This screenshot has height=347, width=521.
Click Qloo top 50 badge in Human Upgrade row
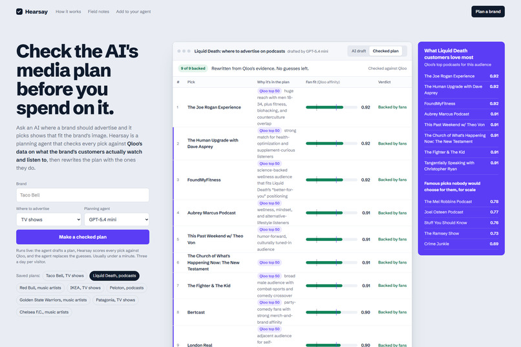pos(270,131)
